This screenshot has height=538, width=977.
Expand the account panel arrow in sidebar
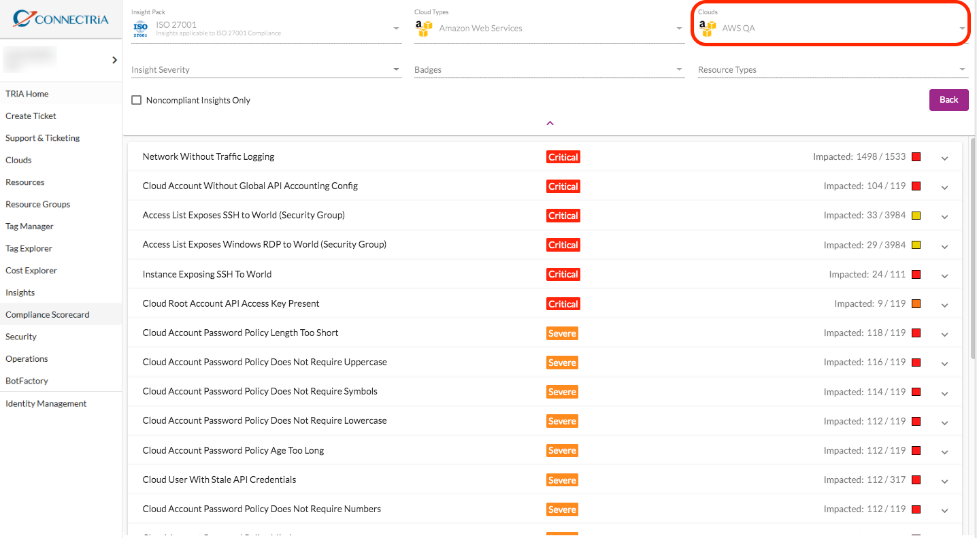pos(114,60)
